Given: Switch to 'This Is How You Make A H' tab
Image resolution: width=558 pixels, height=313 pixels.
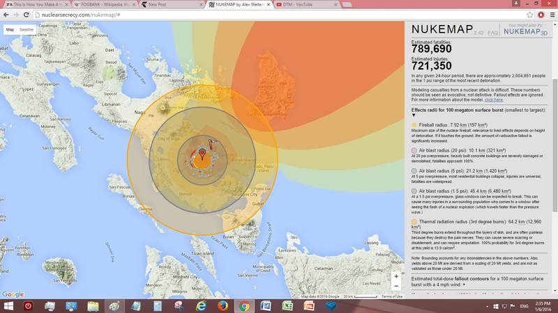Looking at the screenshot, I should (x=37, y=5).
